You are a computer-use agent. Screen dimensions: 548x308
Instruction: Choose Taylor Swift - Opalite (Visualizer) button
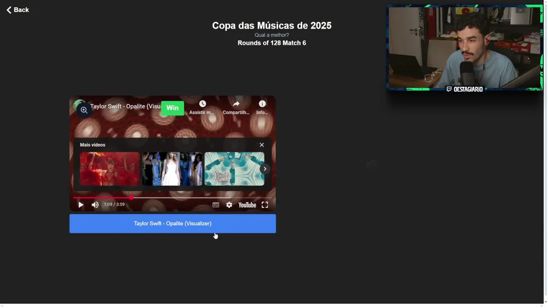coord(173,224)
